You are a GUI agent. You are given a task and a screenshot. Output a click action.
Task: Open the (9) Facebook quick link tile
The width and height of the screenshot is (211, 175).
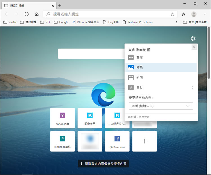[117, 141]
